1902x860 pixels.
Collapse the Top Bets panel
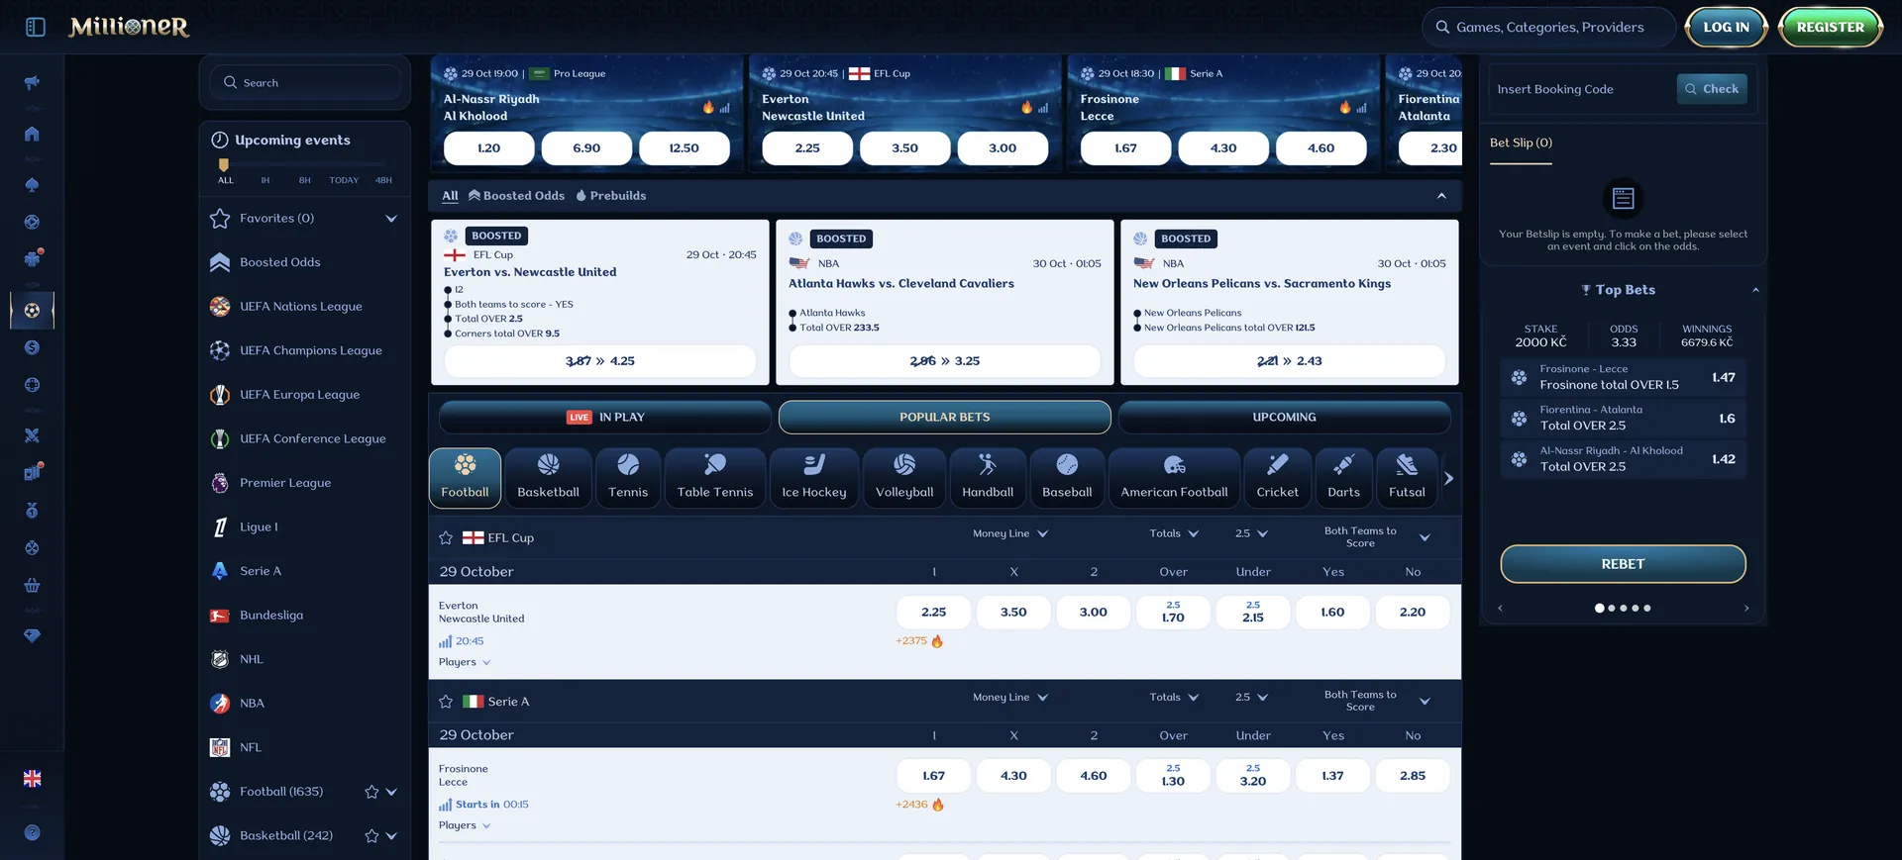point(1755,290)
